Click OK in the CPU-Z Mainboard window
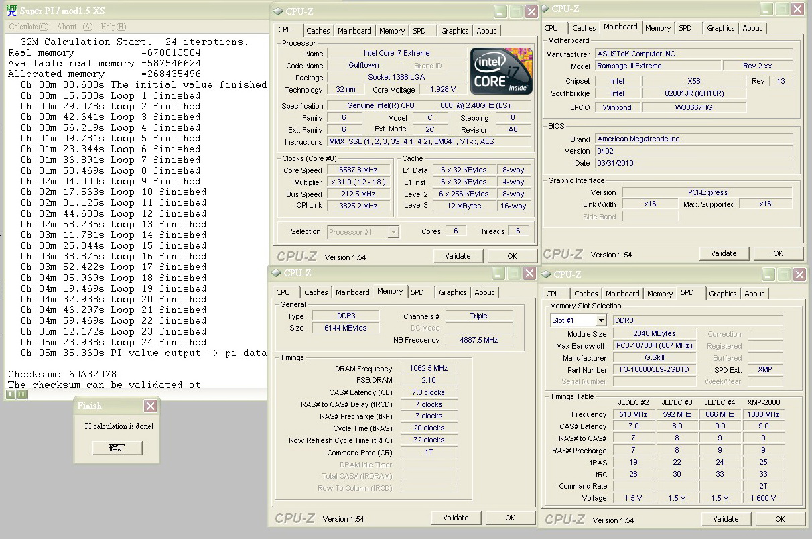This screenshot has height=539, width=812. click(x=778, y=253)
